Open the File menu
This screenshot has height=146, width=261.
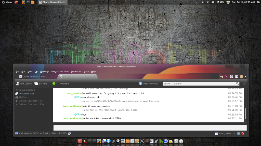point(18,72)
